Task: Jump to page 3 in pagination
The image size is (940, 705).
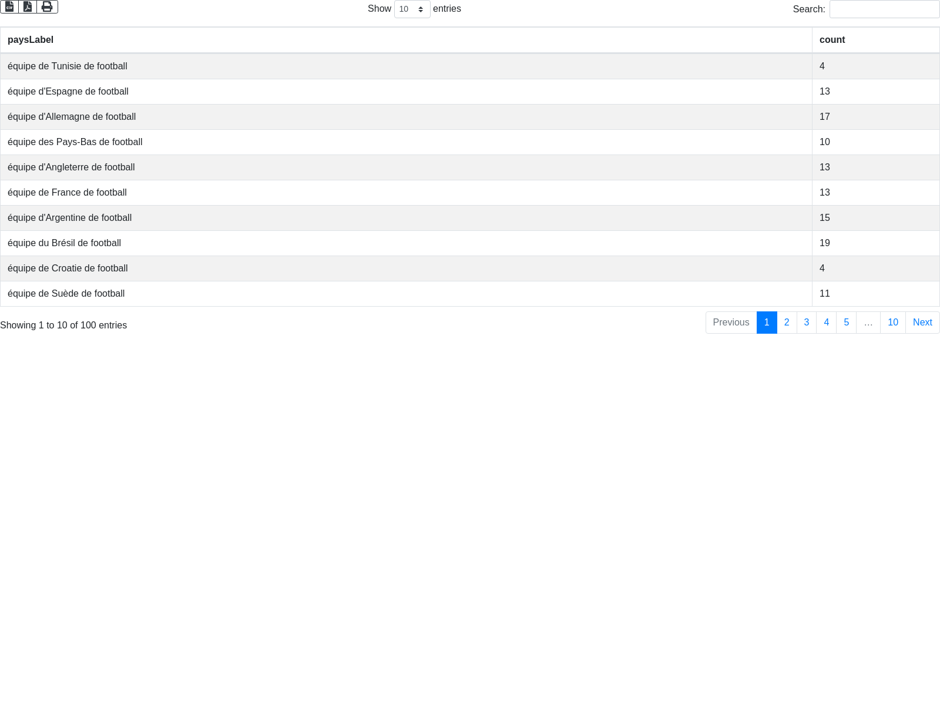Action: click(807, 323)
